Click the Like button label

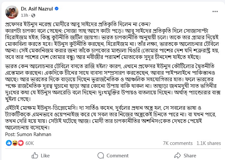[45, 155]
